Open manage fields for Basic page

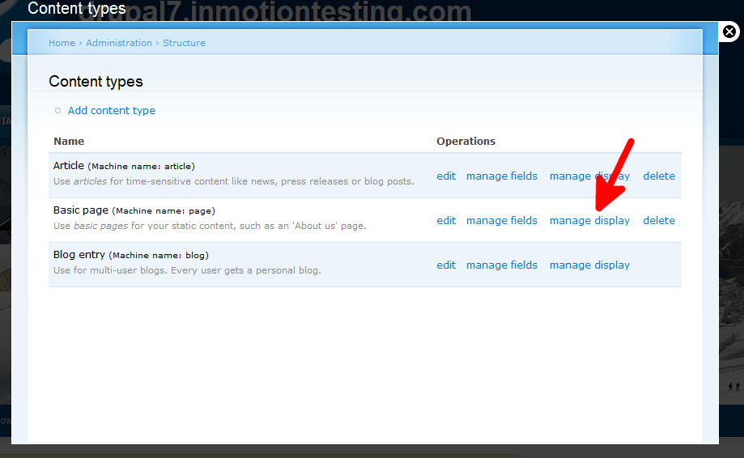click(x=502, y=220)
